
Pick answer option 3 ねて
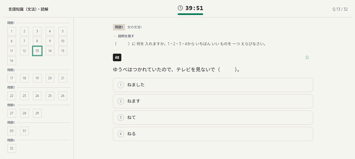213,117
